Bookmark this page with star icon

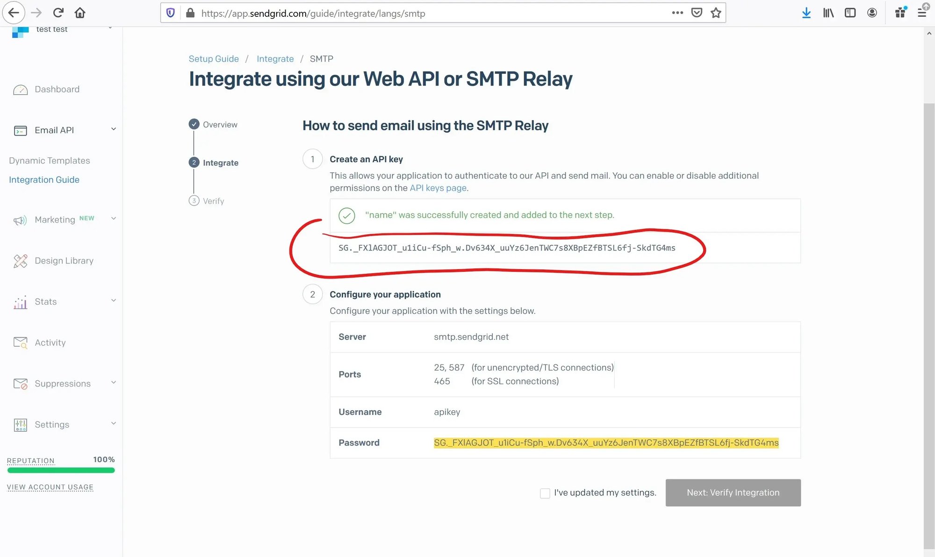click(715, 13)
